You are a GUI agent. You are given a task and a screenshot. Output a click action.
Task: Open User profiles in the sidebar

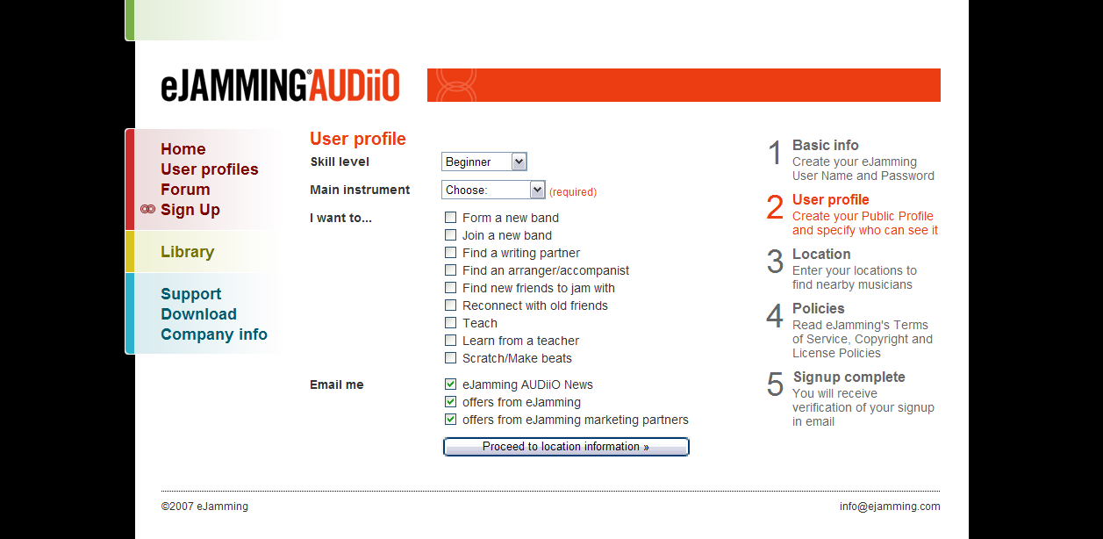[210, 169]
